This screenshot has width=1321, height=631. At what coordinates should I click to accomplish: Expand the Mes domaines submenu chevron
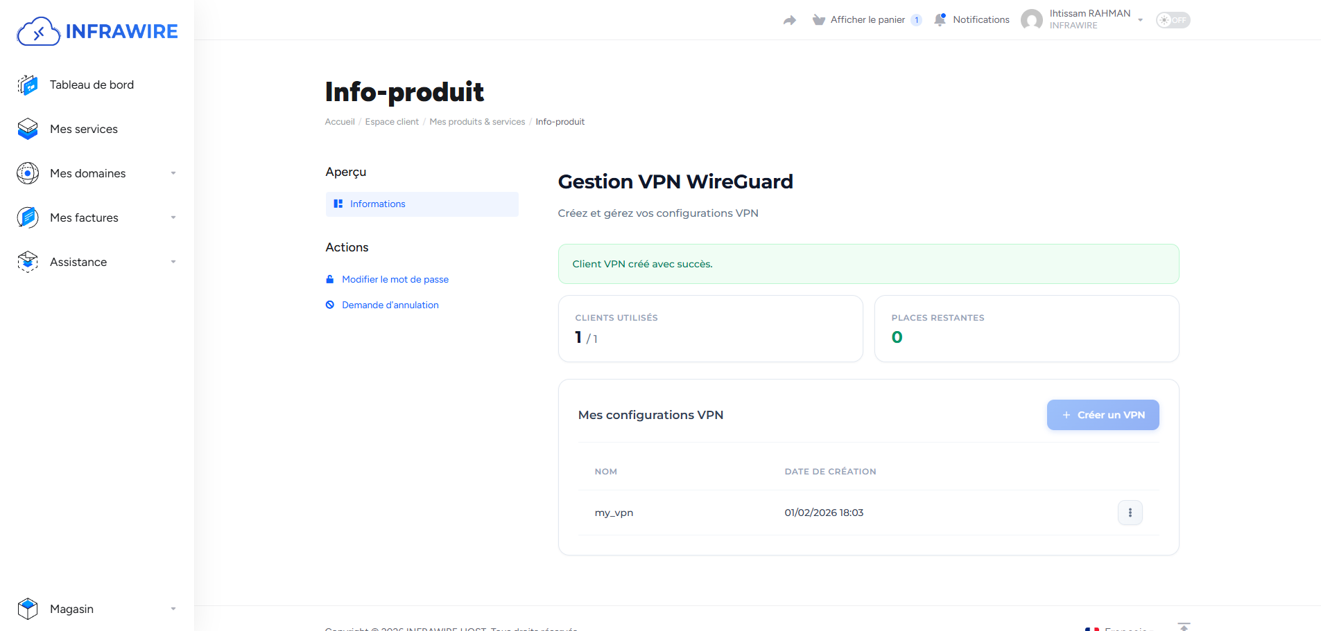[x=173, y=173]
